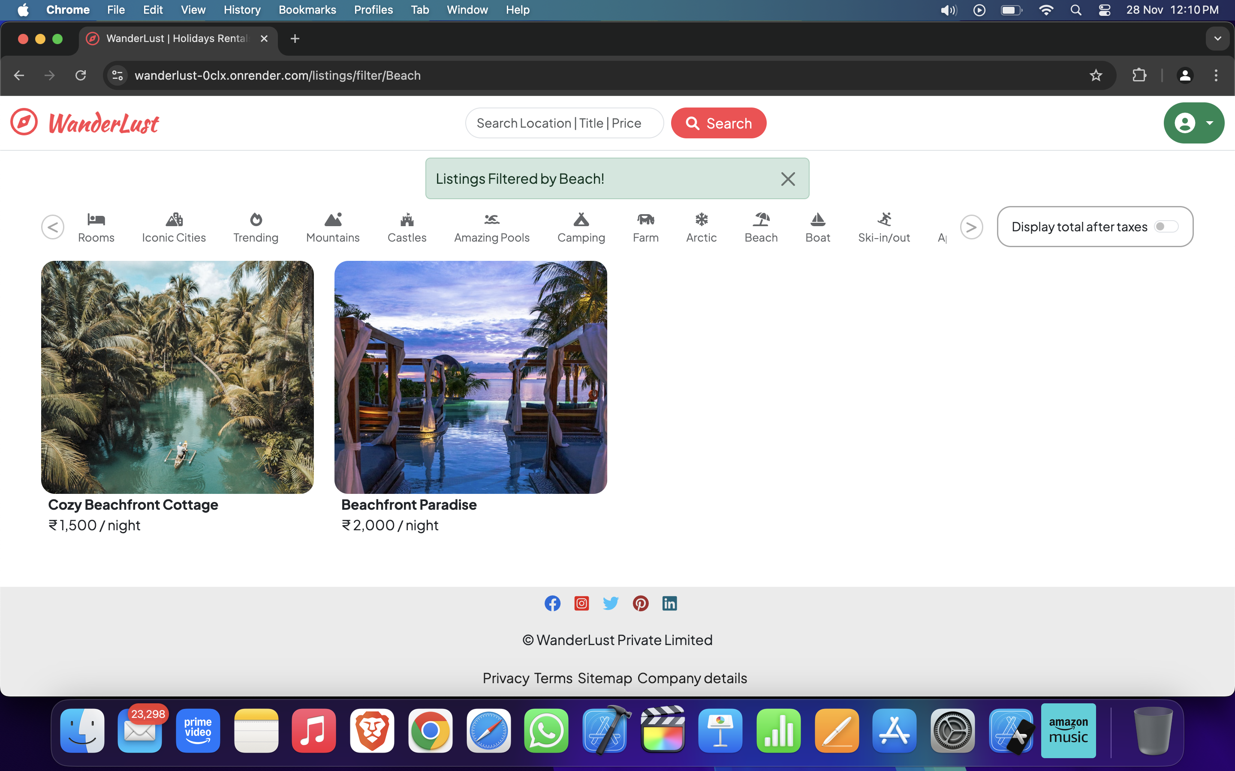Pick the Camping tent filter icon

click(x=581, y=220)
